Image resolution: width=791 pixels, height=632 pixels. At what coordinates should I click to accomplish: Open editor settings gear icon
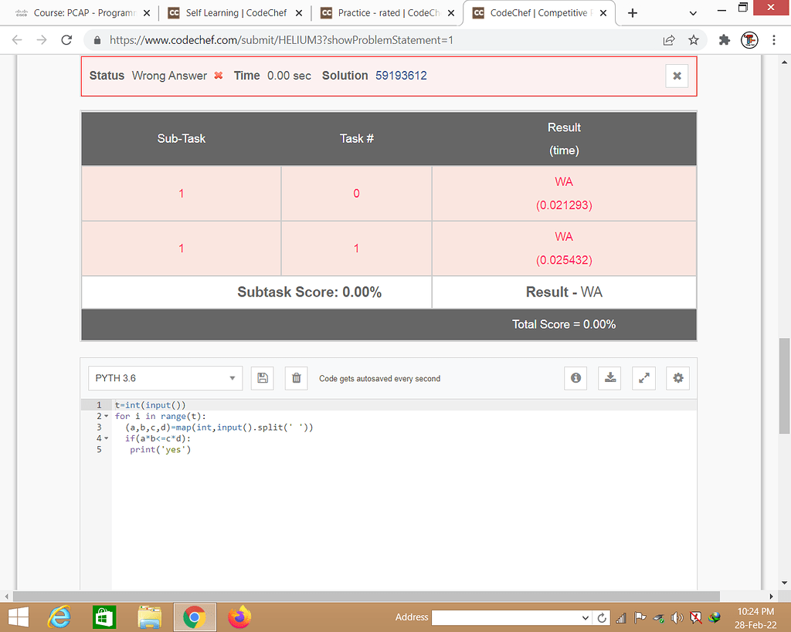point(677,378)
